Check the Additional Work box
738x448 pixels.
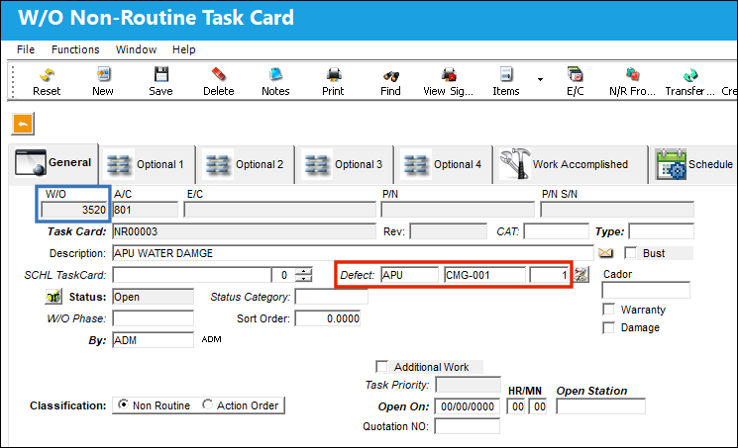pos(381,366)
